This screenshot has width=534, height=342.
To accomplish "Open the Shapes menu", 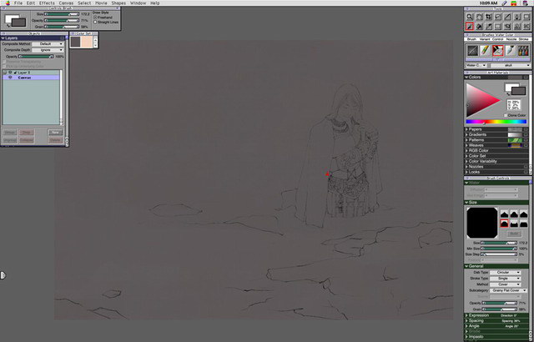I will [118, 3].
